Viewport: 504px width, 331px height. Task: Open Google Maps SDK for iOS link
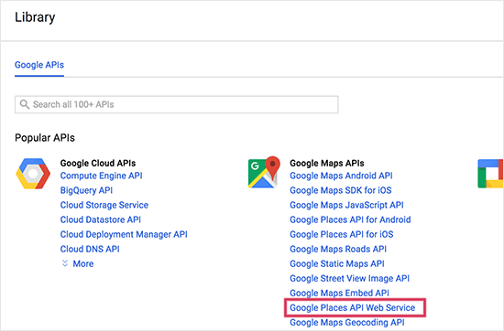click(x=341, y=190)
